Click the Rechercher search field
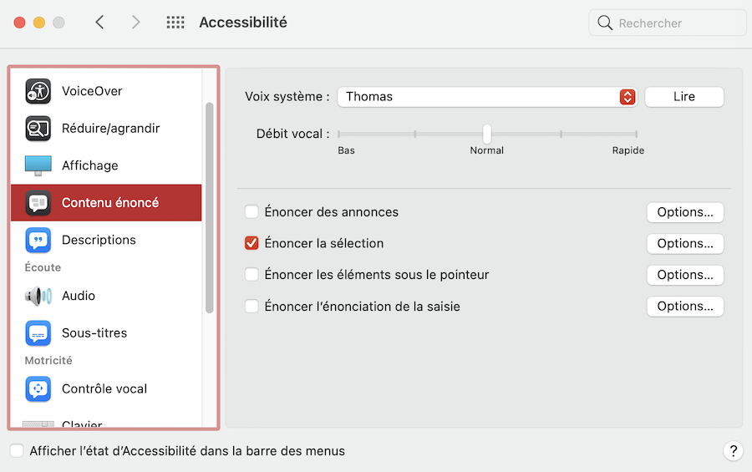This screenshot has height=472, width=752. tap(677, 23)
